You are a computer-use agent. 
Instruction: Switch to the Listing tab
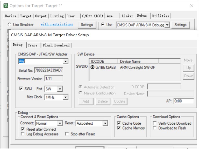[57, 16]
